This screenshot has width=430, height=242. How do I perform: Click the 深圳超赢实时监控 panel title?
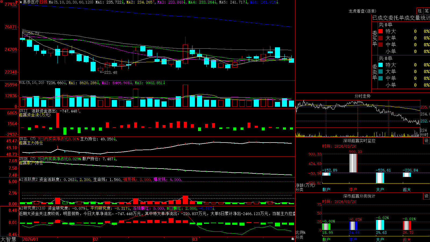359,141
